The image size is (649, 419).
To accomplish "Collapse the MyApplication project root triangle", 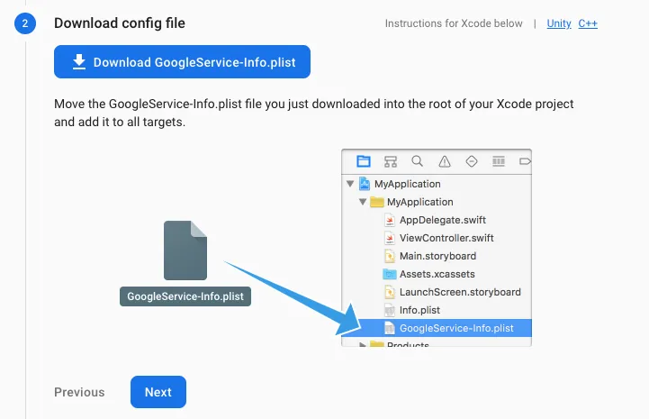I will click(x=350, y=183).
